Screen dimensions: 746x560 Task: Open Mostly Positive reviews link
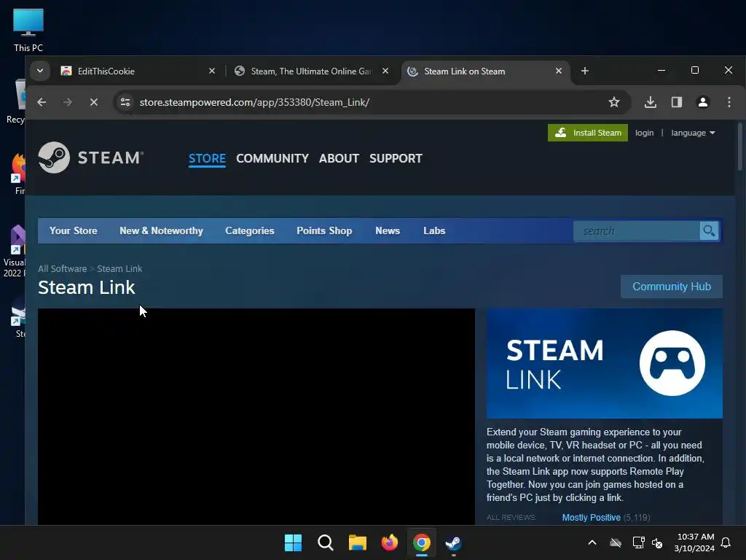pos(591,517)
